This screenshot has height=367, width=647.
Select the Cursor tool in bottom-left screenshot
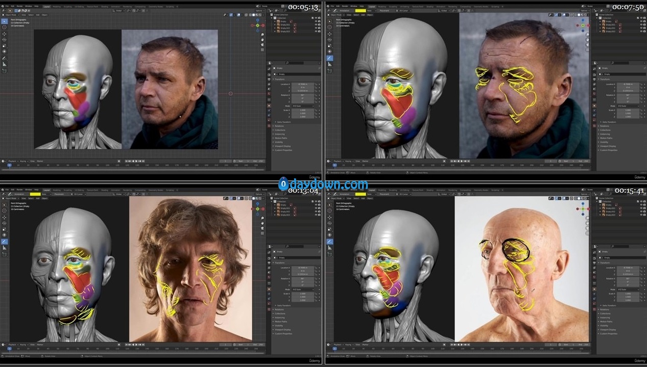(5, 211)
